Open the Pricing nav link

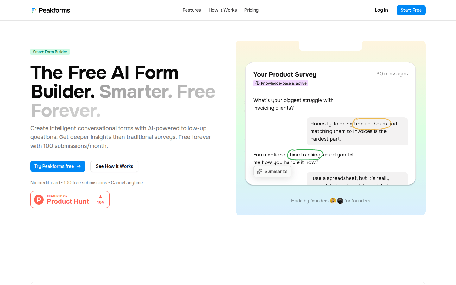pos(251,10)
